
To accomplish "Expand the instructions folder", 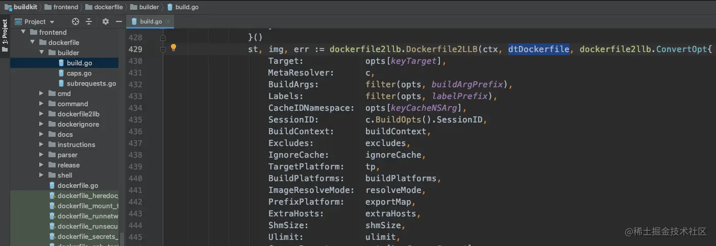I will pyautogui.click(x=41, y=144).
